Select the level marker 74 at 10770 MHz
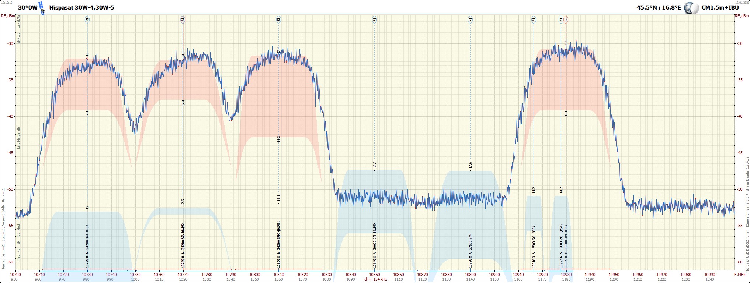This screenshot has width=750, height=283. click(x=183, y=20)
